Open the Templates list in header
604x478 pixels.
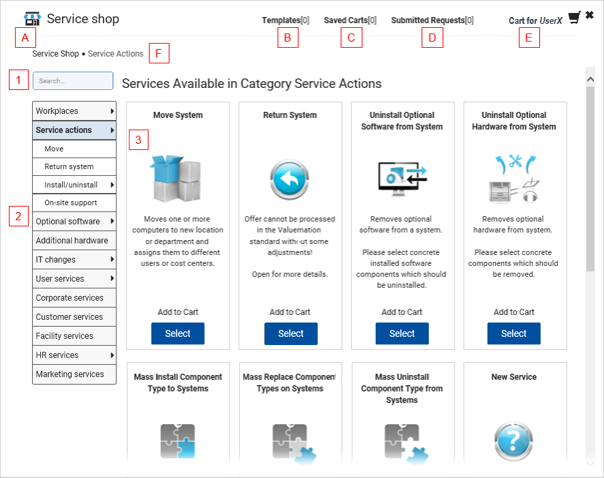[285, 20]
